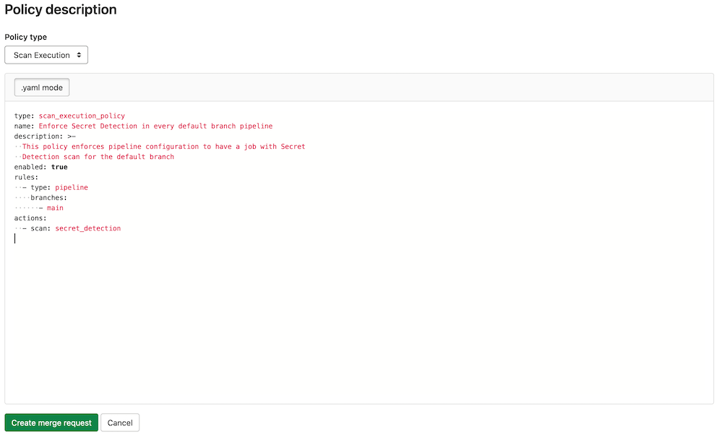
Task: Click the Policy description heading
Action: tap(61, 10)
